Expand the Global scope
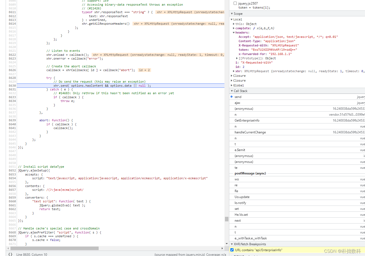 pyautogui.click(x=231, y=85)
